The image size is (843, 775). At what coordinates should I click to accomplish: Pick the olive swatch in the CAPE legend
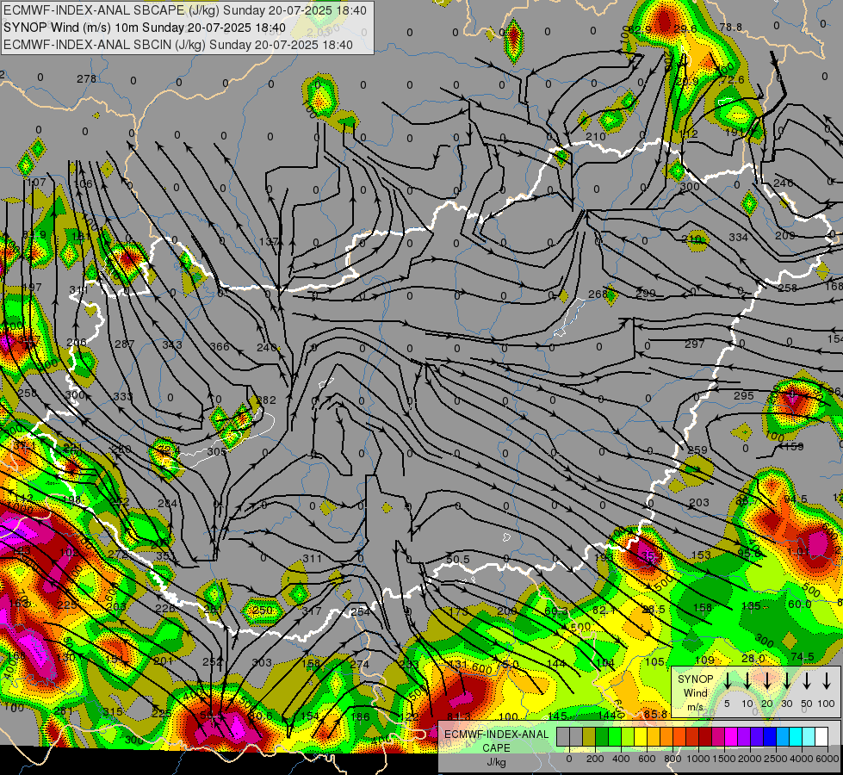[x=589, y=737]
